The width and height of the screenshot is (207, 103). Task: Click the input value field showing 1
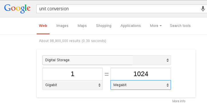(x=72, y=74)
